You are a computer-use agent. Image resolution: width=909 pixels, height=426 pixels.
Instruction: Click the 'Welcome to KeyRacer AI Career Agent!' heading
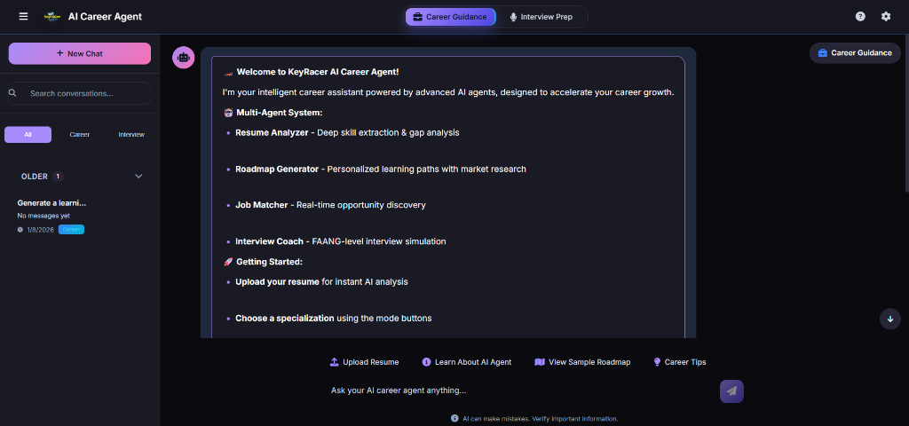(318, 72)
